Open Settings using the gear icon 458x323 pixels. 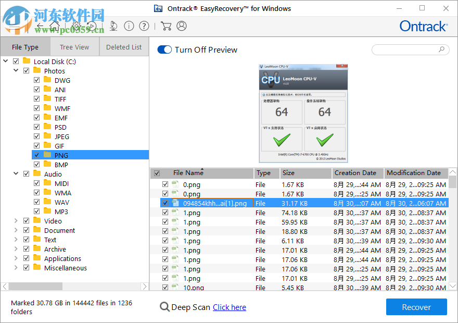click(x=76, y=26)
